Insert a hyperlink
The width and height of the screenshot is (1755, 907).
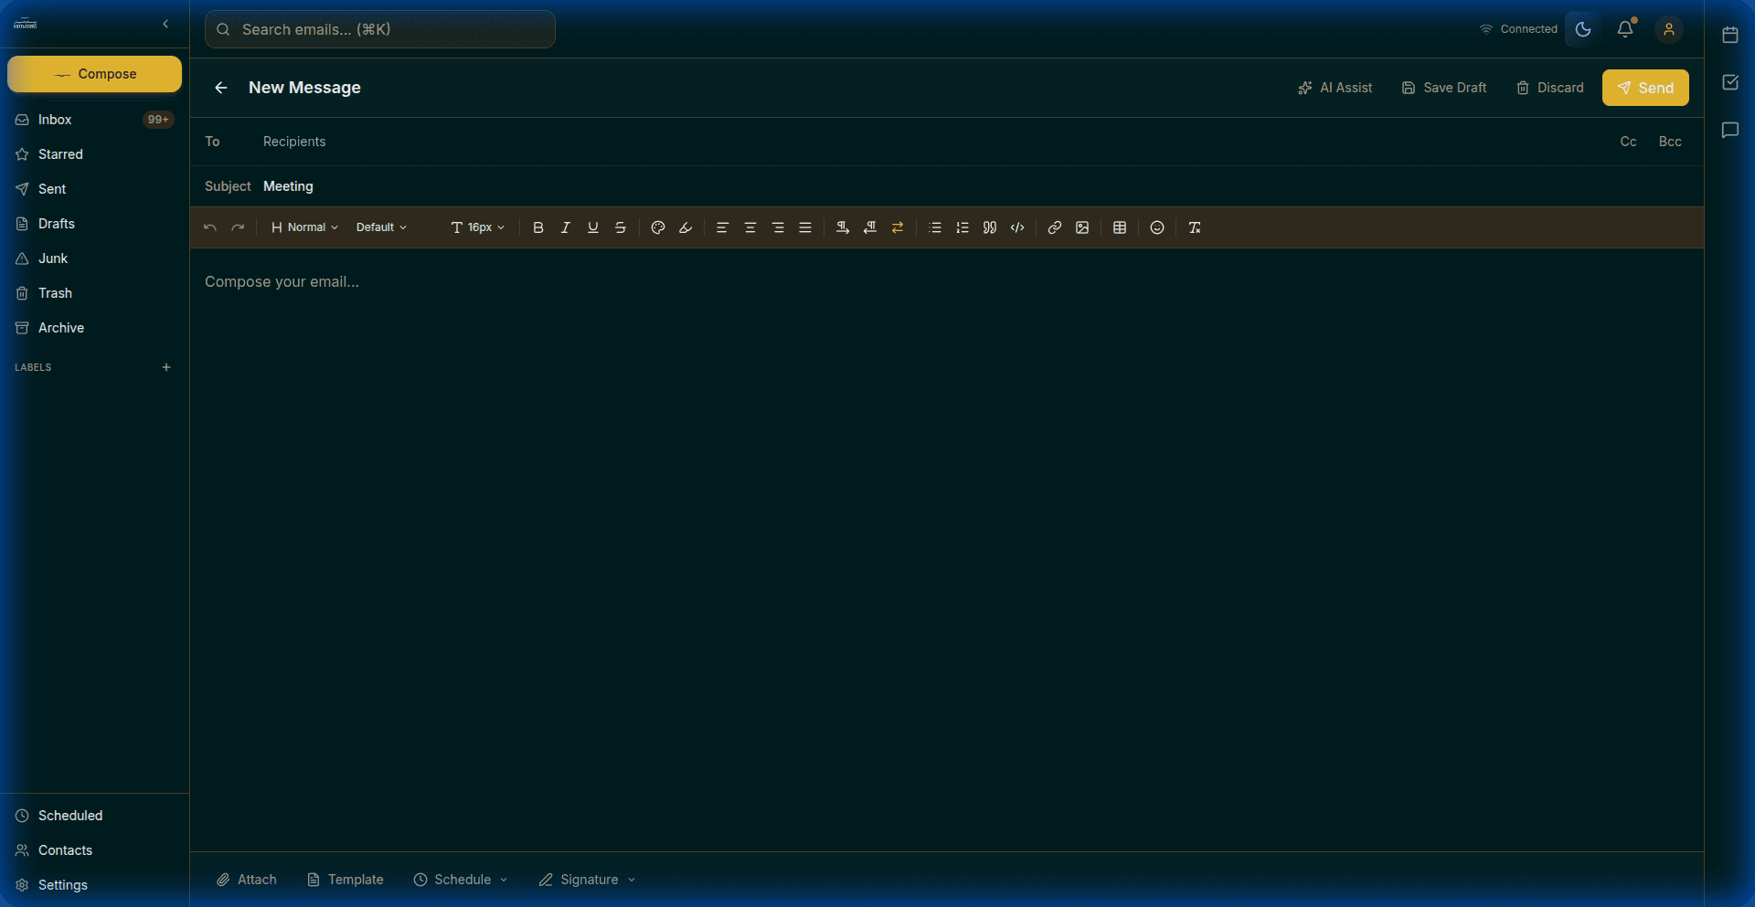tap(1054, 227)
